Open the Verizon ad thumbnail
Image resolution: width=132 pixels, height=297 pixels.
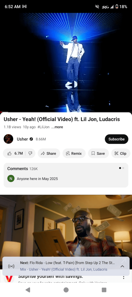coord(66,232)
